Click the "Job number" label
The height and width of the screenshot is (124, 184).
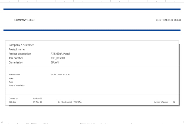16,58
